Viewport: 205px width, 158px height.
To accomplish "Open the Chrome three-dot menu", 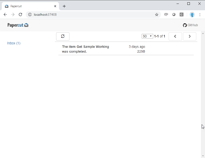I will pyautogui.click(x=200, y=15).
